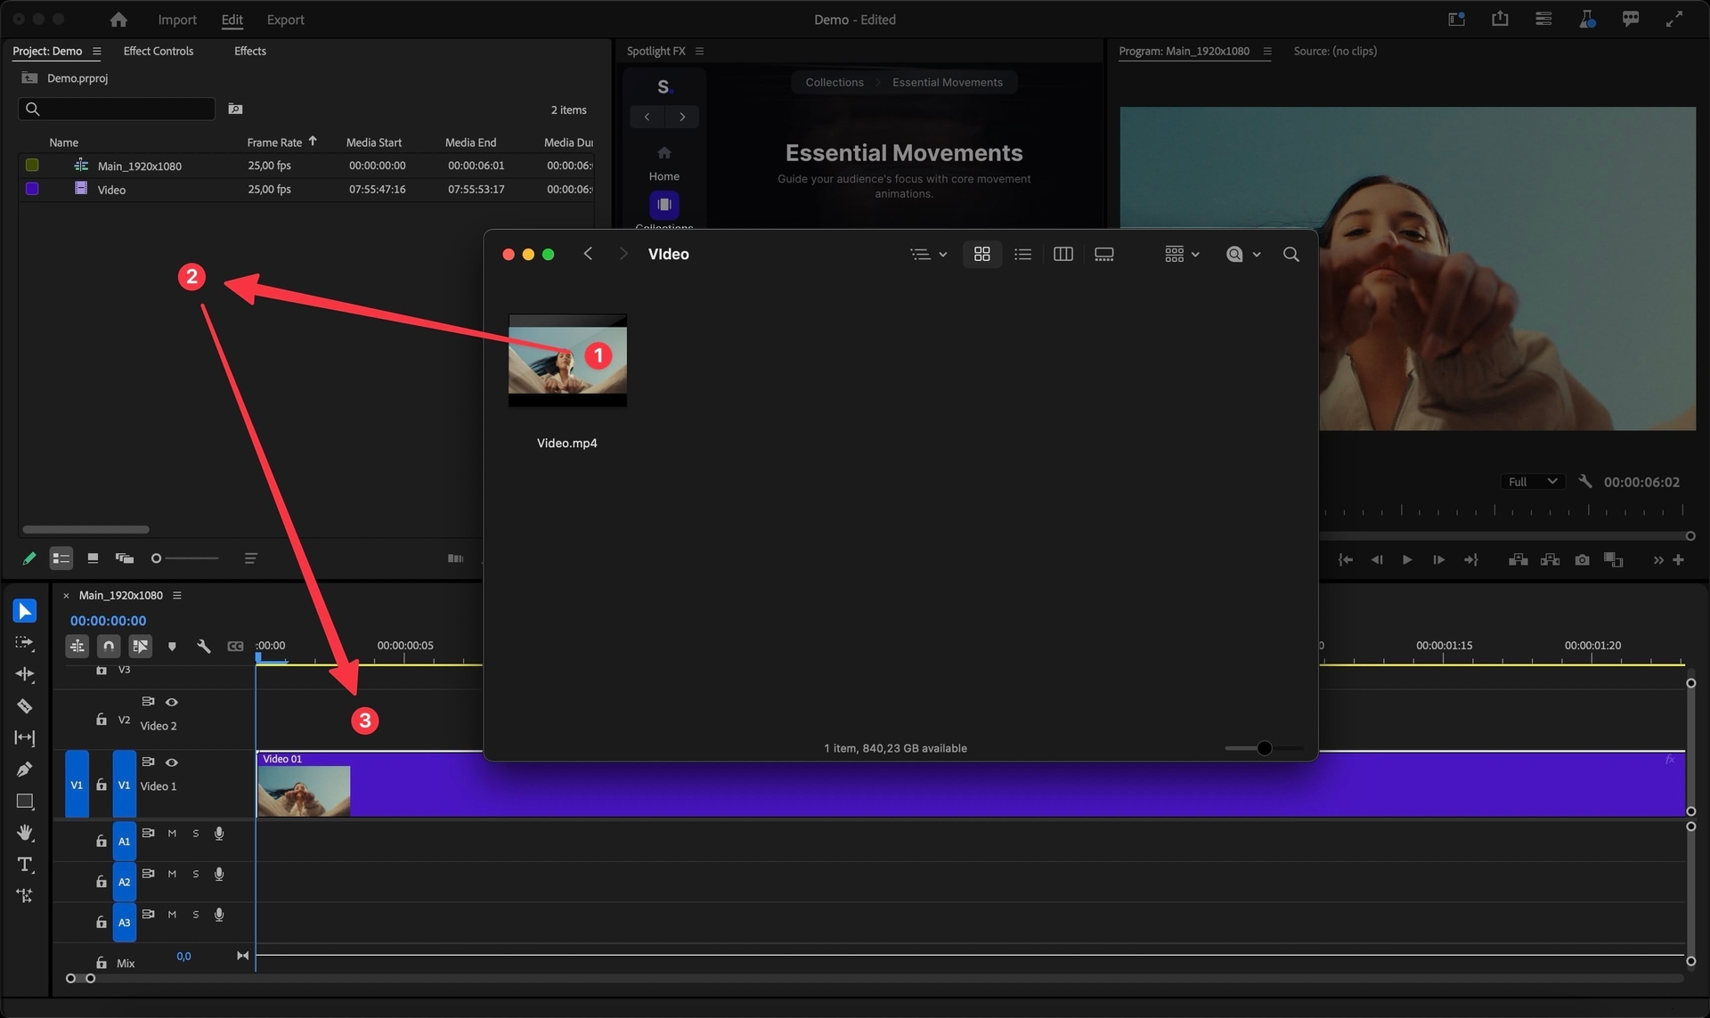Open the Spotlight FX panel menu

coord(699,52)
